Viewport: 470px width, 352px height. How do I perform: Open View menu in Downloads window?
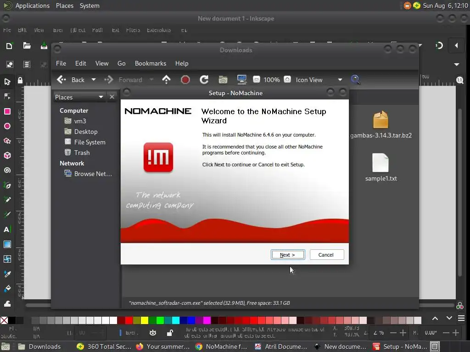(x=102, y=63)
